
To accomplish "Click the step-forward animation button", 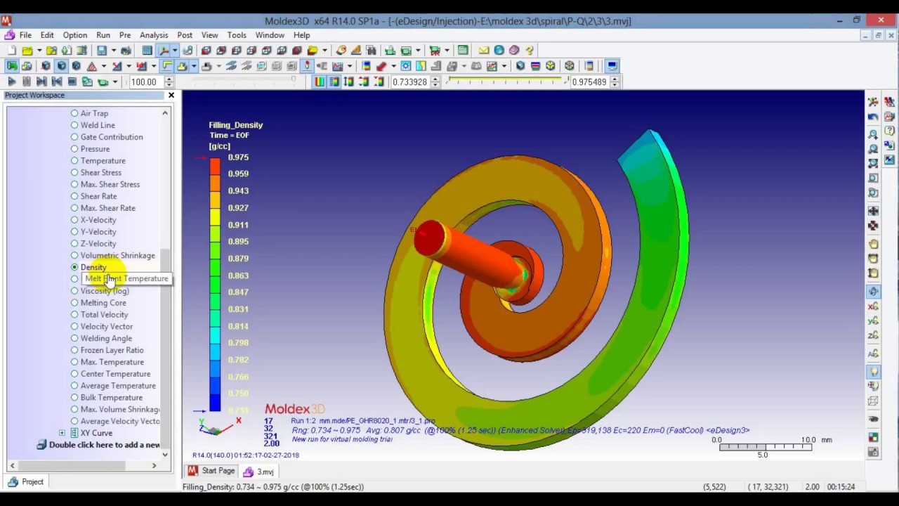I will pos(41,82).
